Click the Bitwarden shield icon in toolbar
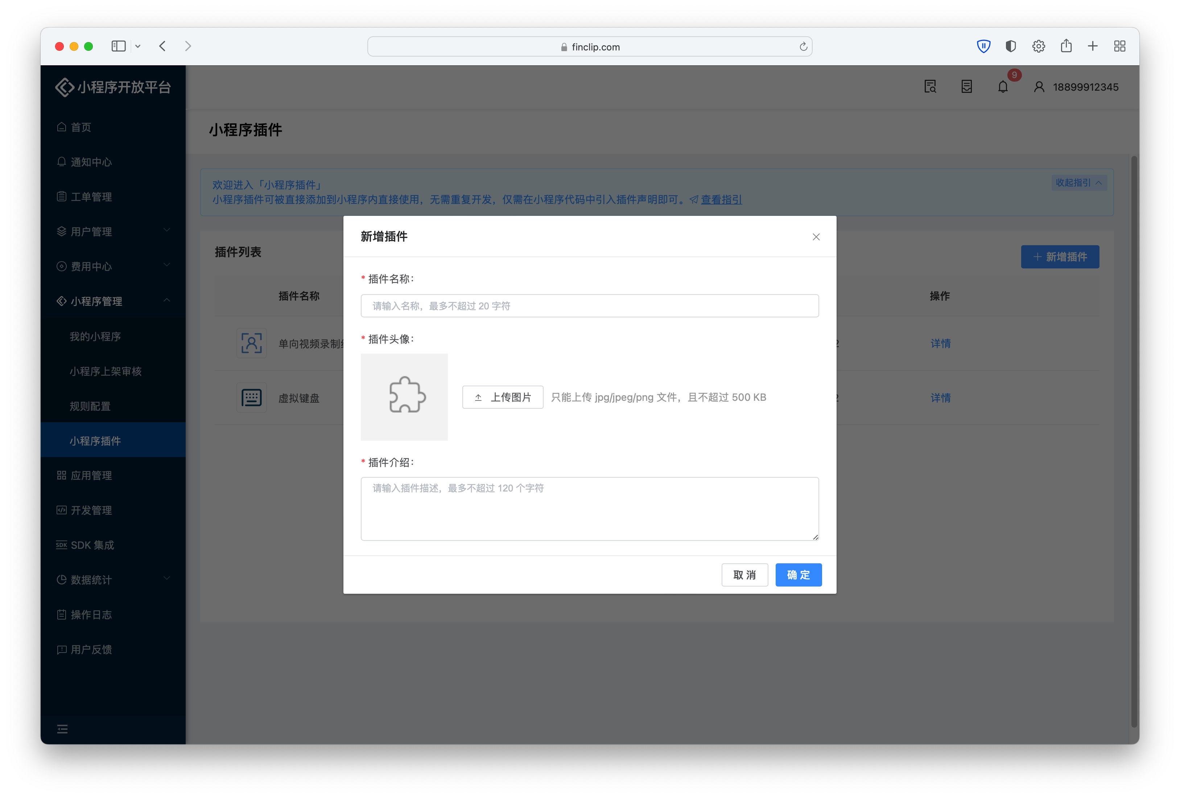The height and width of the screenshot is (798, 1180). [983, 46]
